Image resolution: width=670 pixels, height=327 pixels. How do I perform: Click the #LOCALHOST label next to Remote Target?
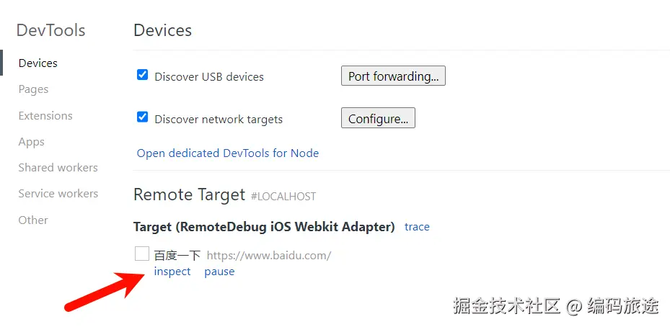point(283,196)
